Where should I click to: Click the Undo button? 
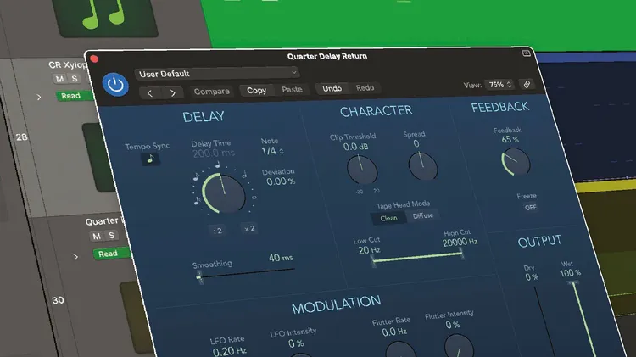[332, 88]
